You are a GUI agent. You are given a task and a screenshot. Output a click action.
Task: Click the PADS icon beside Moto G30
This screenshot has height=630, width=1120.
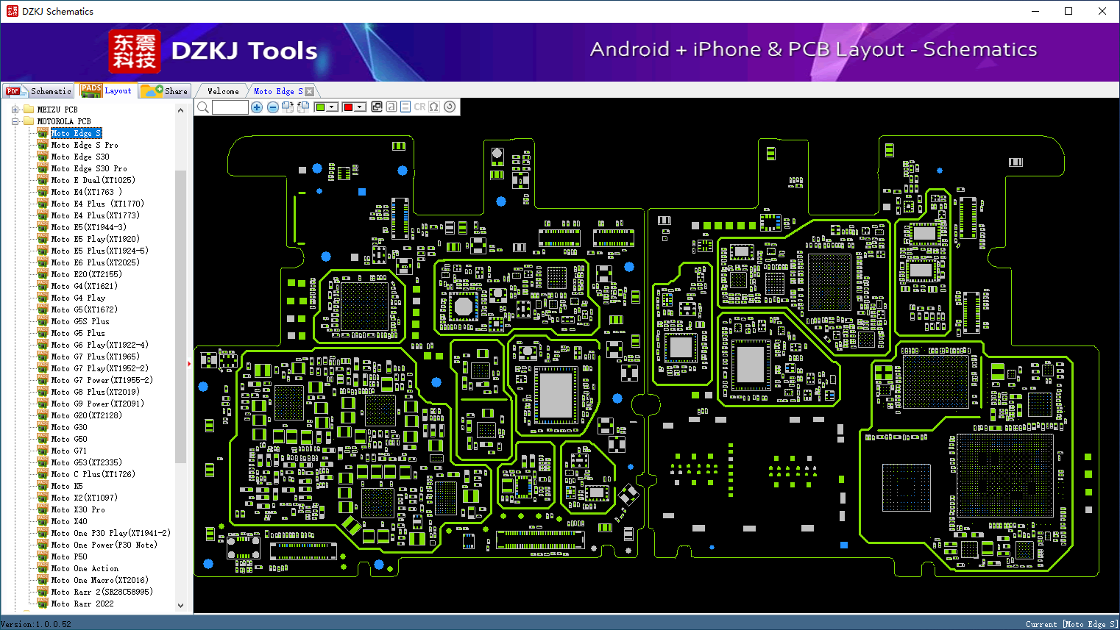coord(43,427)
